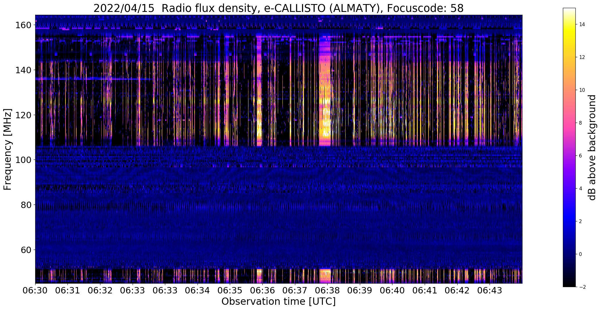Click the 06:32 time tick label
The width and height of the screenshot is (601, 310).
pos(100,291)
